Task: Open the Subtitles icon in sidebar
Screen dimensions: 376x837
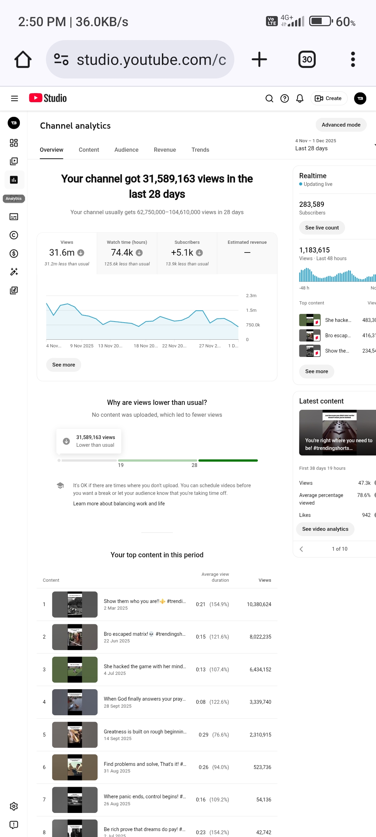Action: (14, 217)
